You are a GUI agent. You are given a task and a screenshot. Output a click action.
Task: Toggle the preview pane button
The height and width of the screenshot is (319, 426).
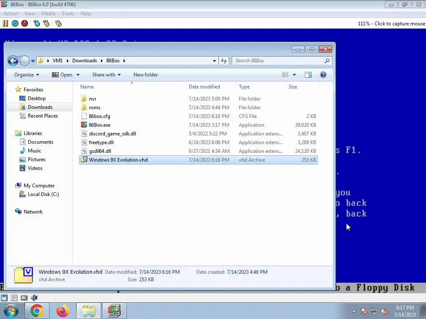coord(308,75)
